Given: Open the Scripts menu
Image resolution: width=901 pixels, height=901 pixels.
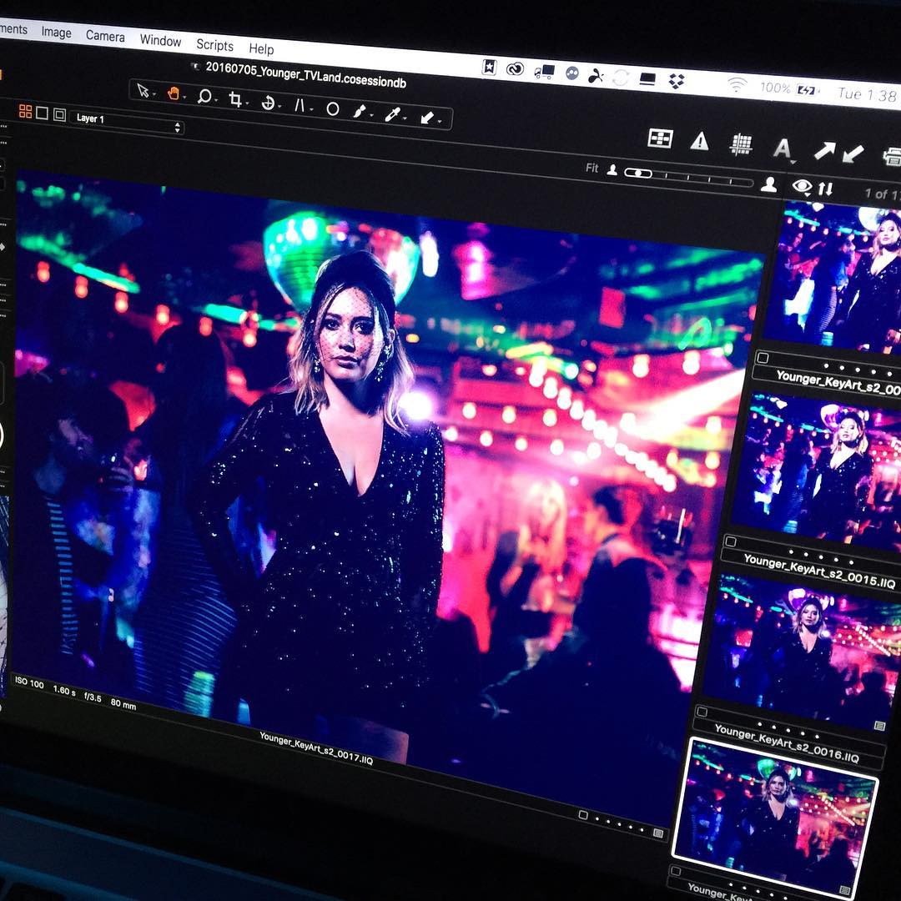Looking at the screenshot, I should tap(214, 44).
